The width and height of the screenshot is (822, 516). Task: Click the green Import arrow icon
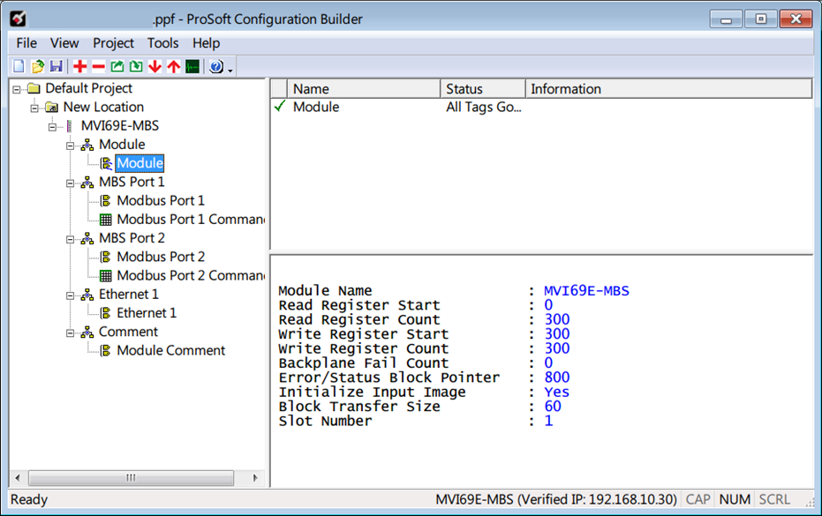(136, 66)
